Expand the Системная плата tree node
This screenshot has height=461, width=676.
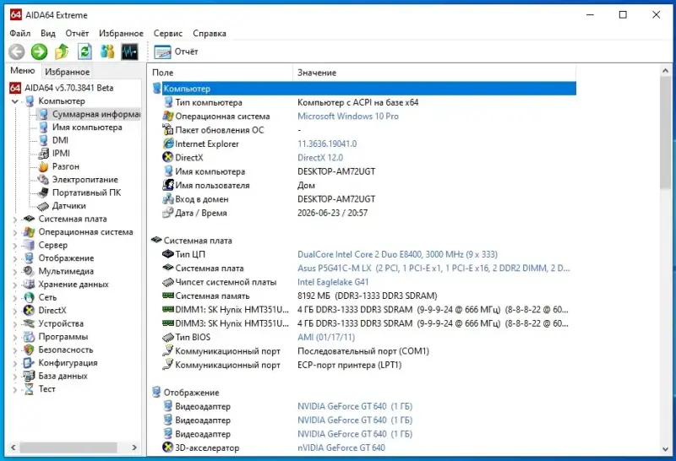pos(15,220)
